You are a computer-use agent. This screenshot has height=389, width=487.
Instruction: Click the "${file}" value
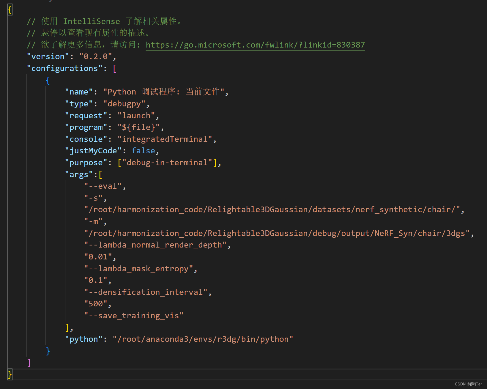point(138,127)
